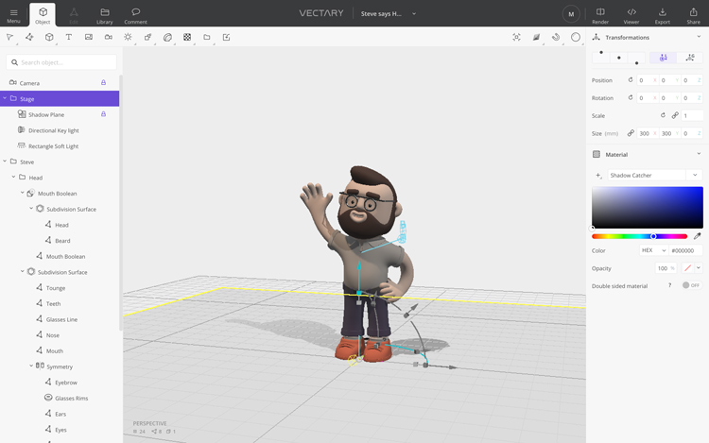Image resolution: width=709 pixels, height=443 pixels.
Task: Click the image insert tool icon
Action: click(x=89, y=37)
